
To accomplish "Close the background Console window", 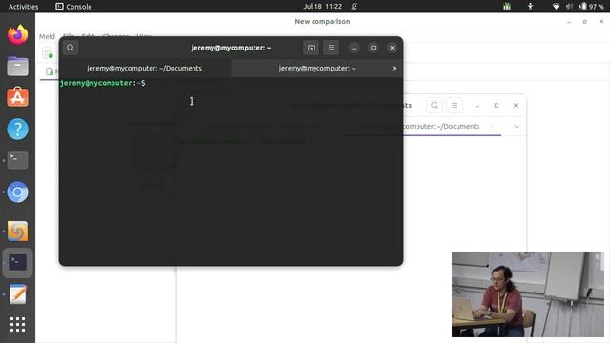I will [x=515, y=106].
